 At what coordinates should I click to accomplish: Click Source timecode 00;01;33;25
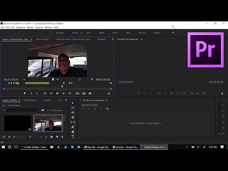pos(11,79)
